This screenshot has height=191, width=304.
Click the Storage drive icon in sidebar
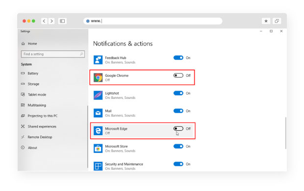pos(23,84)
